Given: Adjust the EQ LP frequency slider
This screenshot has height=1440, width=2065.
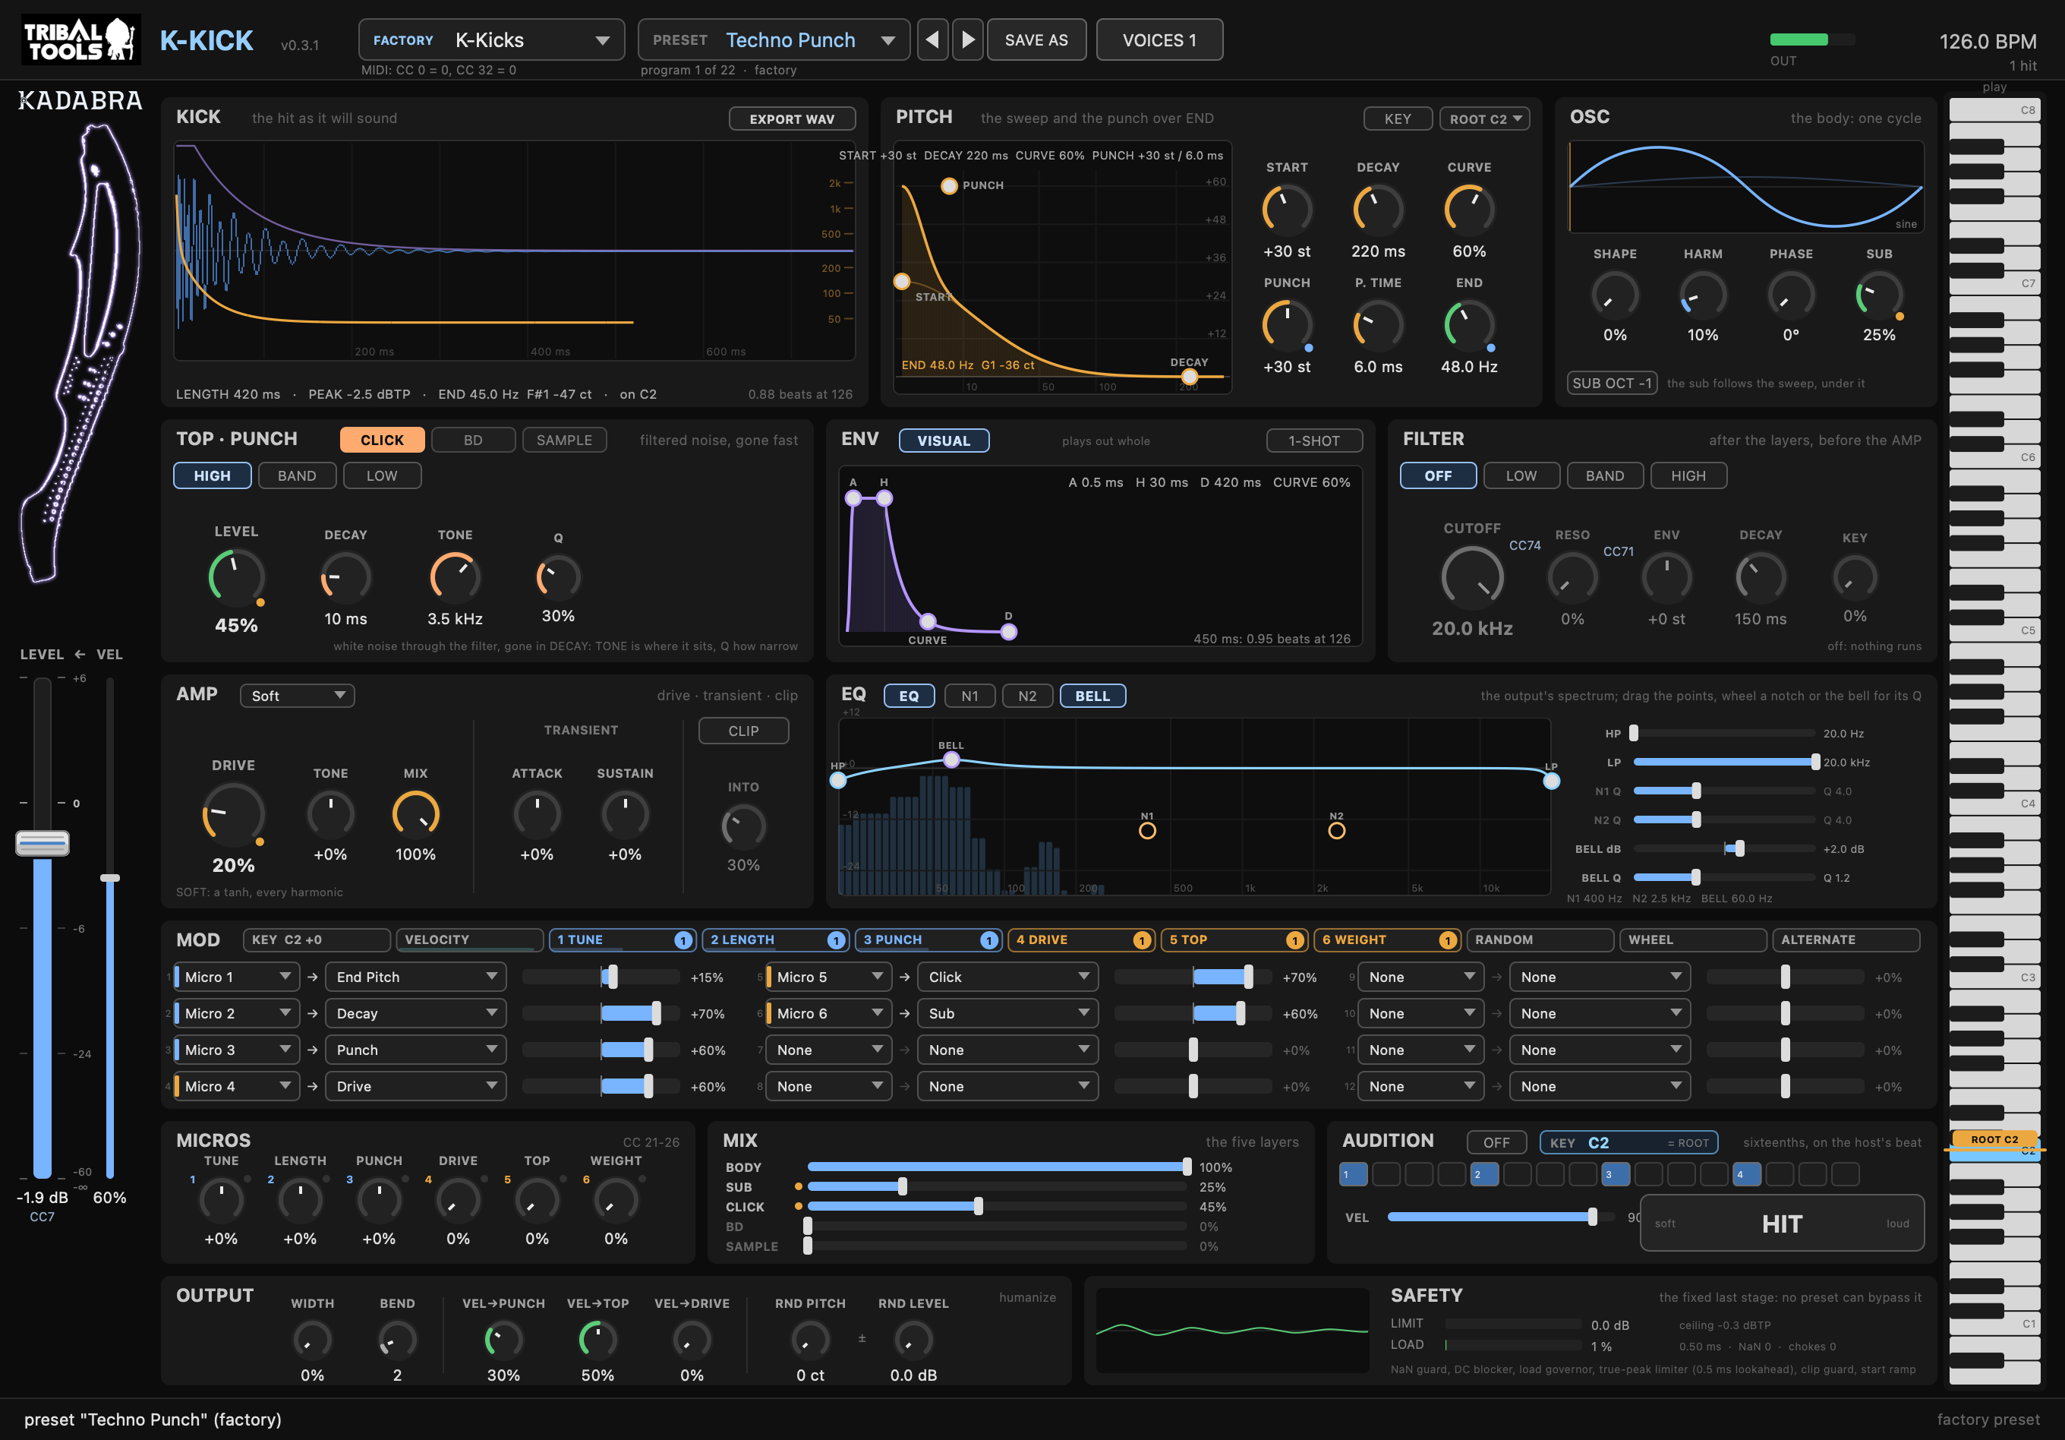Looking at the screenshot, I should 1724,763.
